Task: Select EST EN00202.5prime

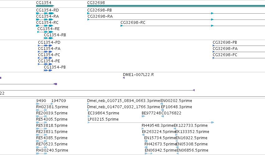Action: tap(176, 101)
